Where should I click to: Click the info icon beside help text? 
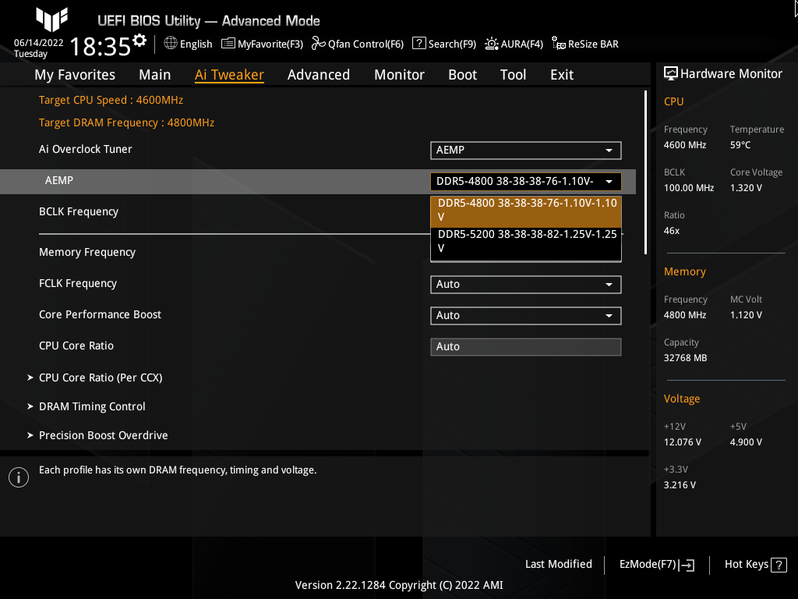pos(19,477)
